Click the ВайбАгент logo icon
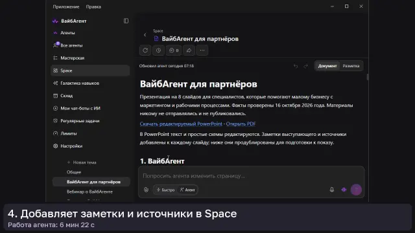Viewport: 415px width, 233px height. (55, 21)
